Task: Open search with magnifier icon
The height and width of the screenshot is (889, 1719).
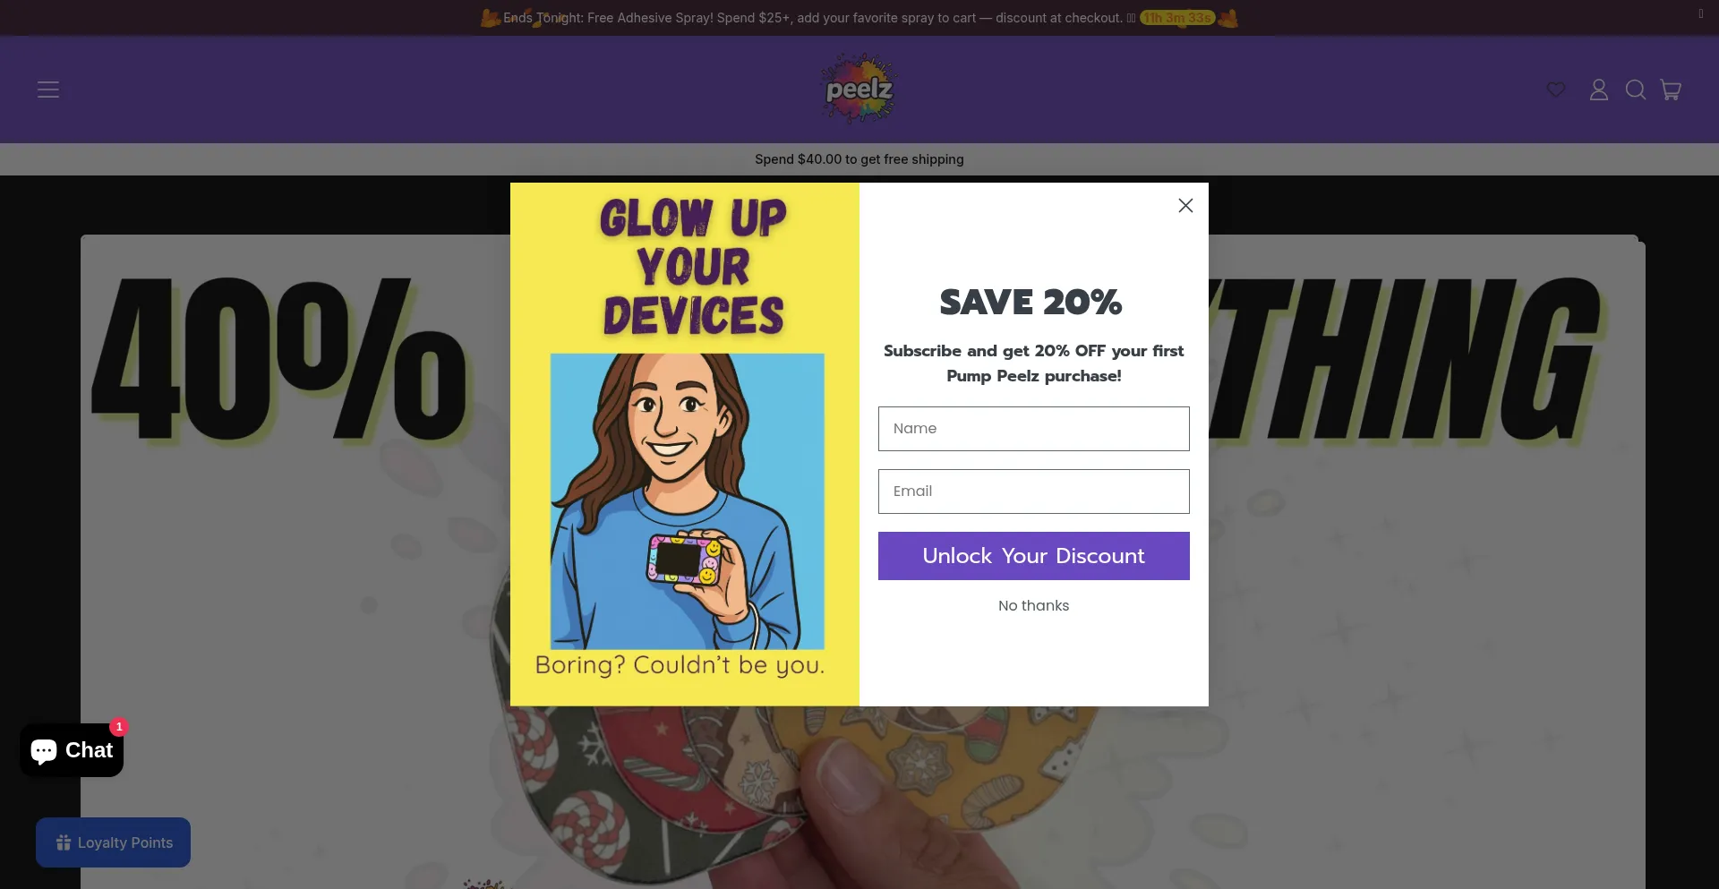Action: coord(1636,90)
